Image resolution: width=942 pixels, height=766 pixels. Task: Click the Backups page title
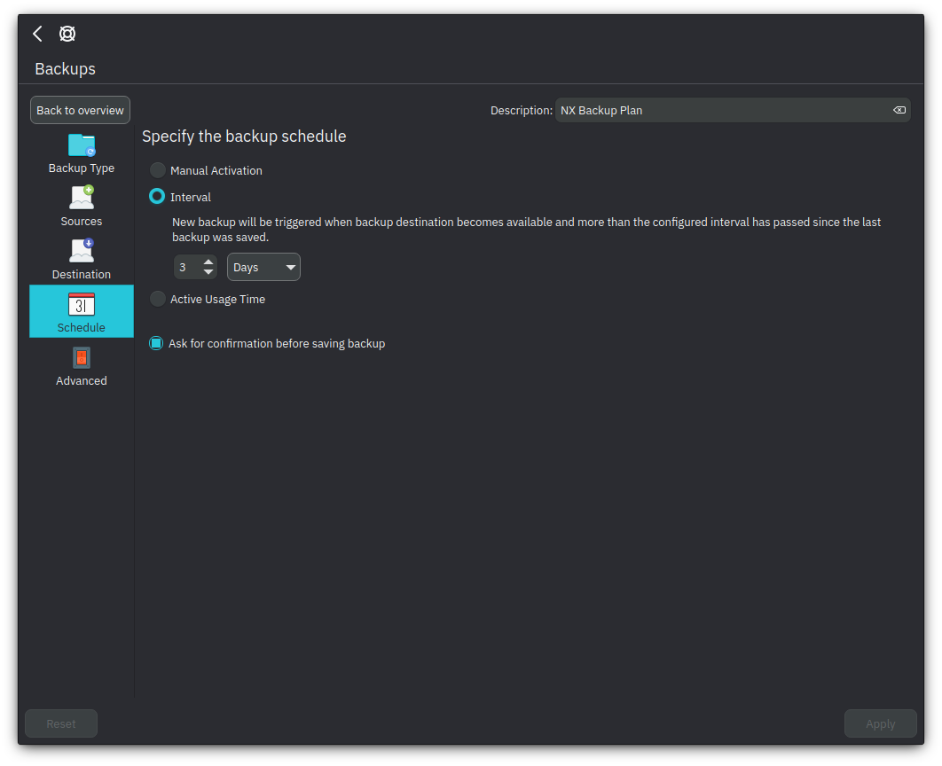pos(65,69)
